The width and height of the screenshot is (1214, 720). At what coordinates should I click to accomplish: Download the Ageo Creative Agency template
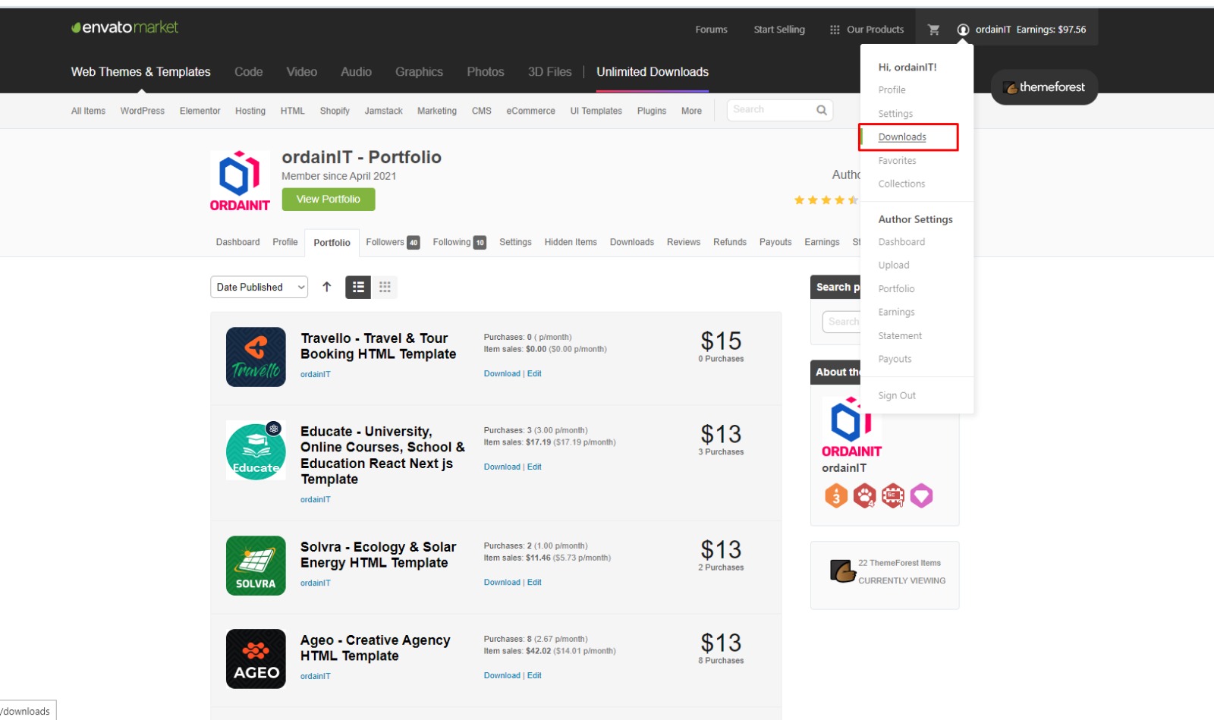[x=502, y=676]
